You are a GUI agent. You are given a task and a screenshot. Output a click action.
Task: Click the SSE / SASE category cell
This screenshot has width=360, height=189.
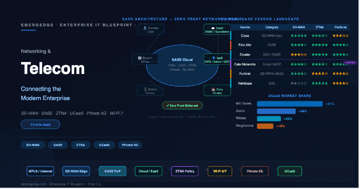coord(272,55)
